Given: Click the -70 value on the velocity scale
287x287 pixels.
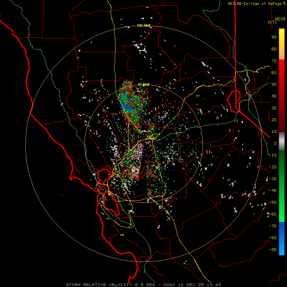Looking at the screenshot, I should (273, 226).
